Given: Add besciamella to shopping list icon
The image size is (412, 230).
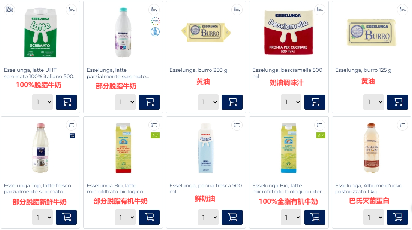Looking at the screenshot, I should pos(320,10).
